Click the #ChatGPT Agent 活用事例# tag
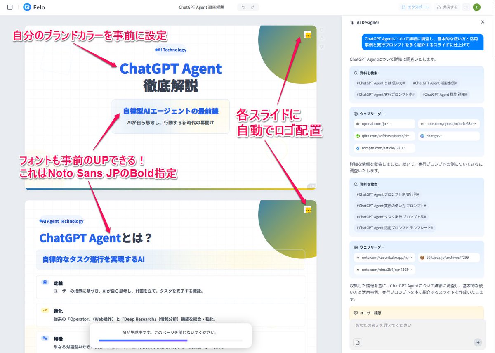Image resolution: width=495 pixels, height=353 pixels. (x=434, y=83)
